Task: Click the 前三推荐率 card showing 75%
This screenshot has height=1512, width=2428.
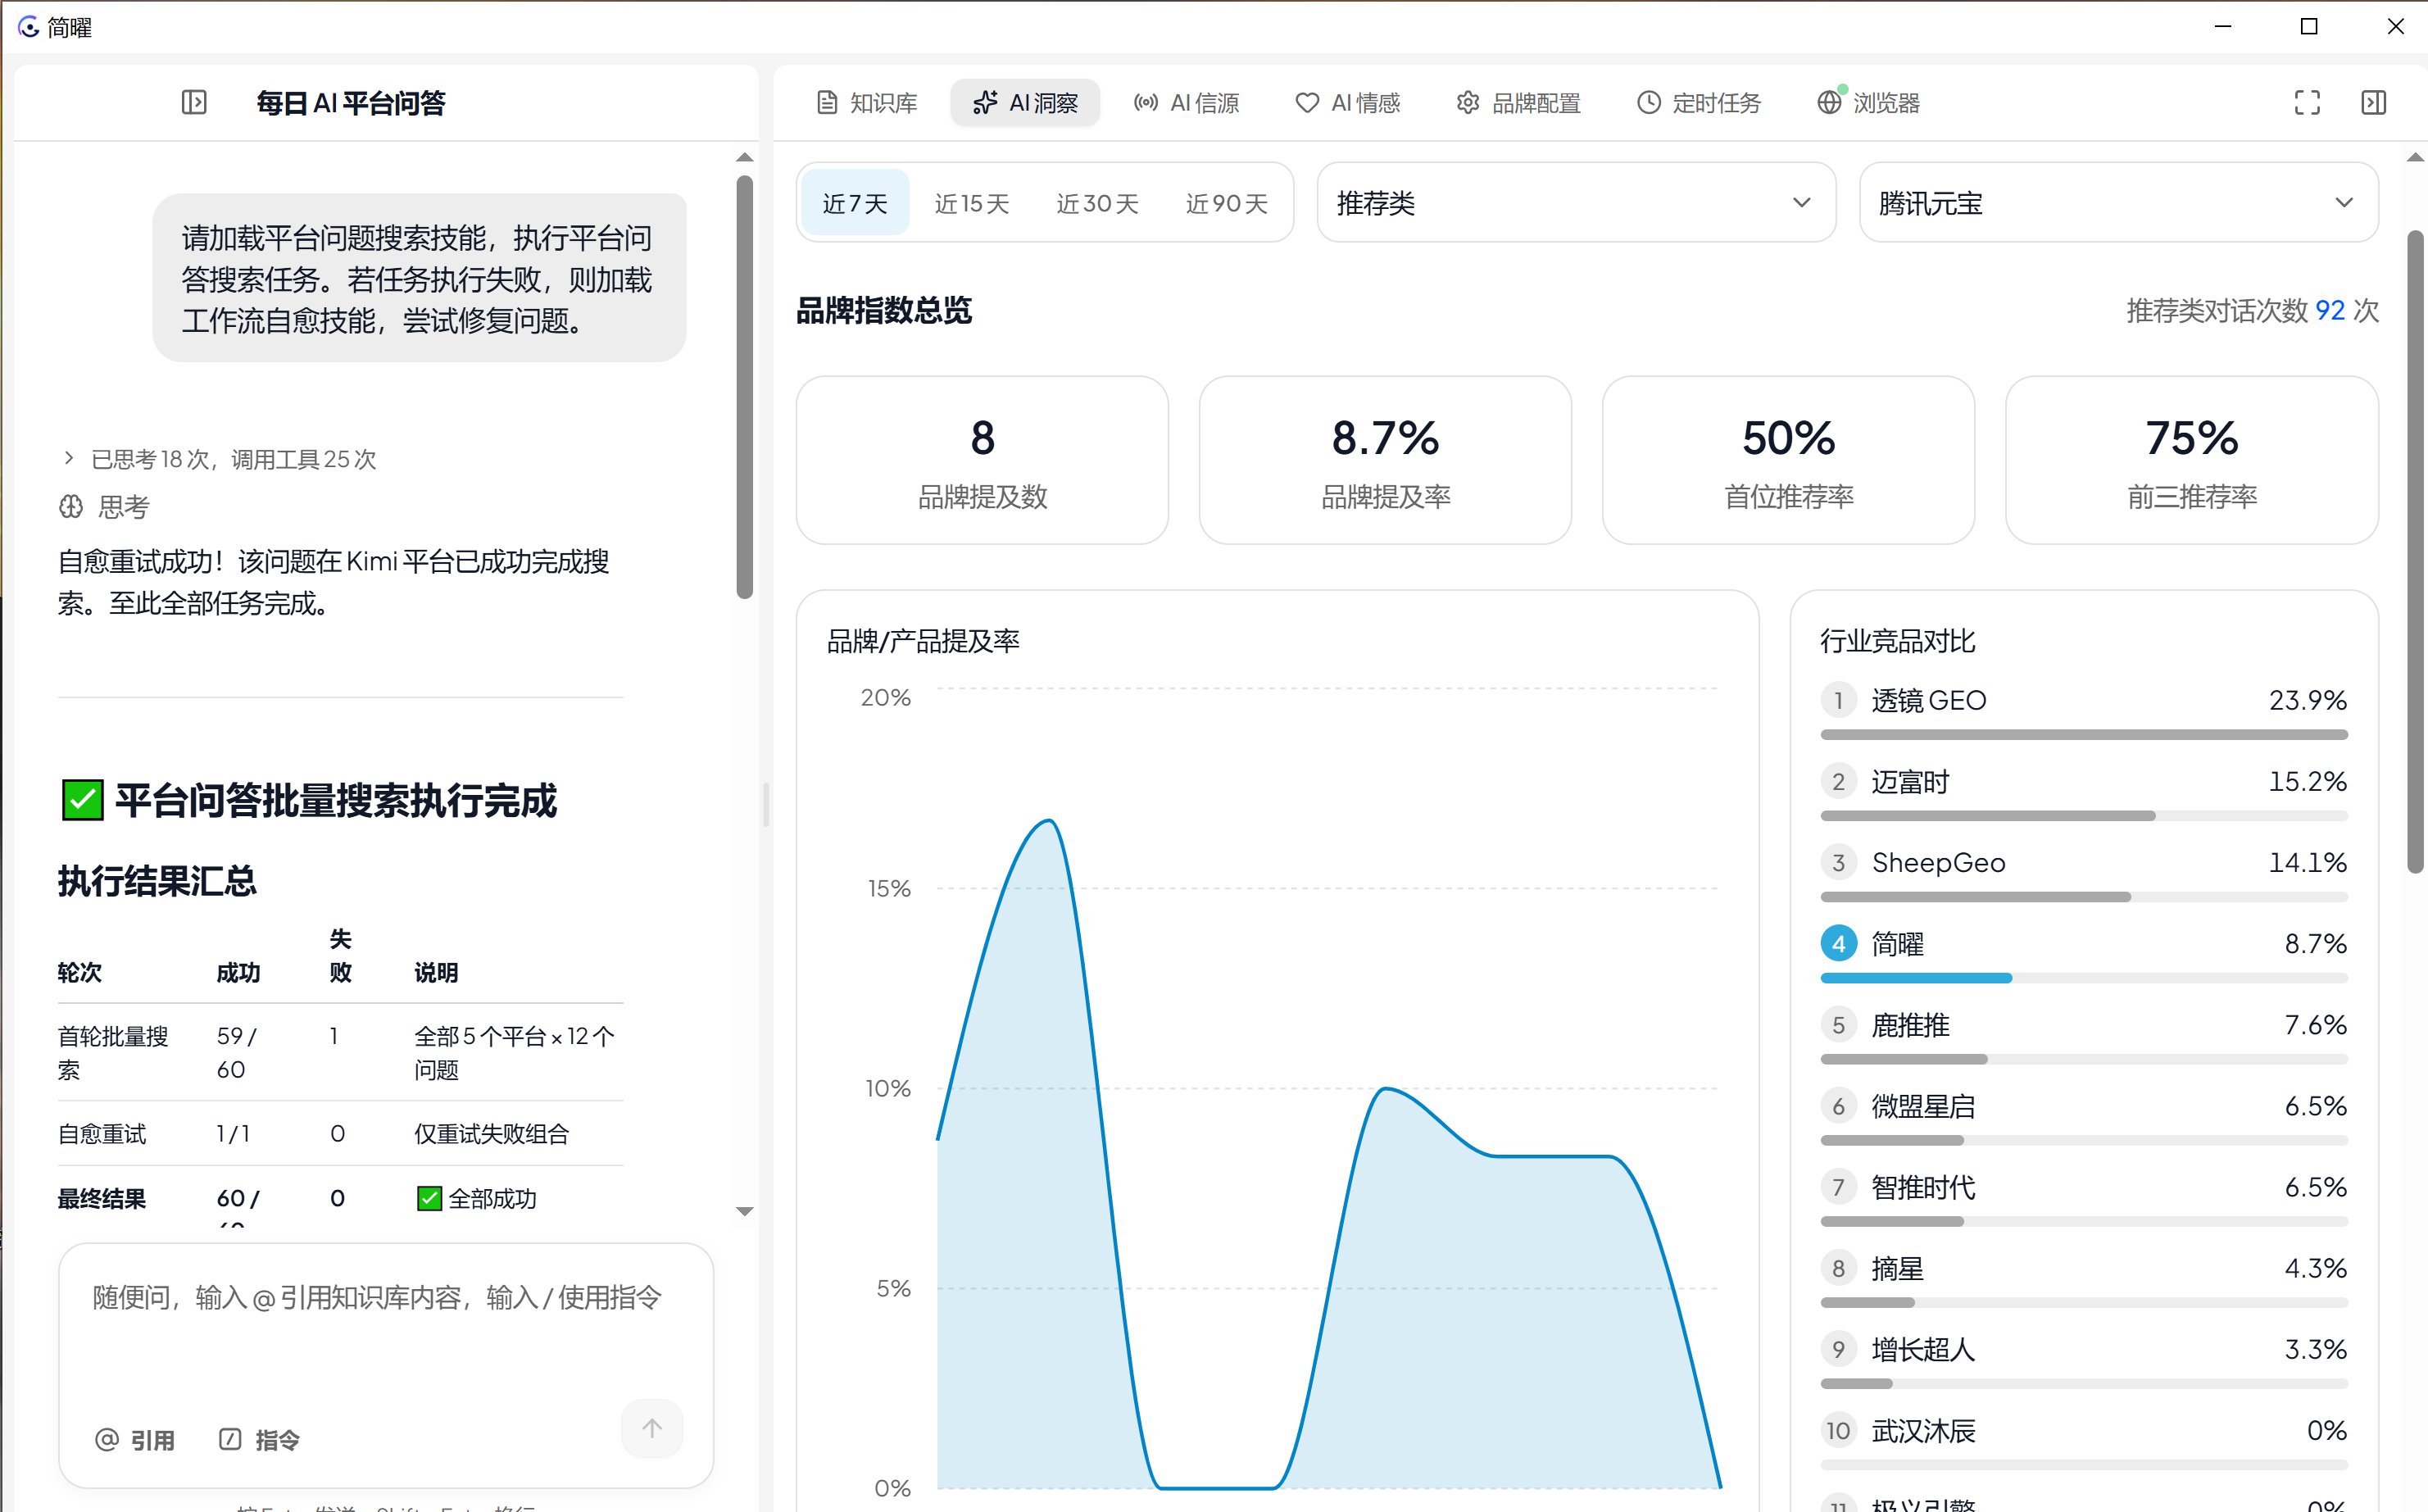Action: [2192, 460]
